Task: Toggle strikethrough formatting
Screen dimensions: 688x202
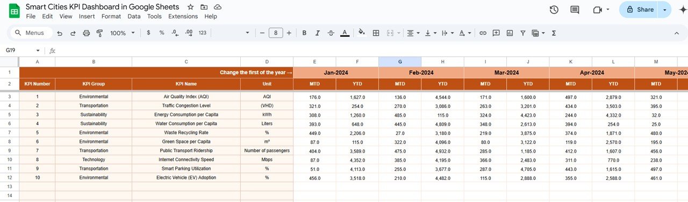Action: (x=331, y=33)
